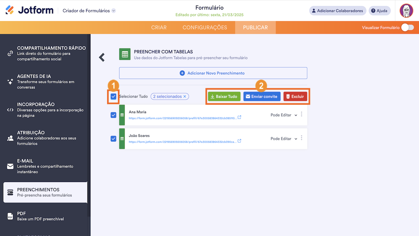Open João Soares's prefill link in new tab

coord(239,141)
